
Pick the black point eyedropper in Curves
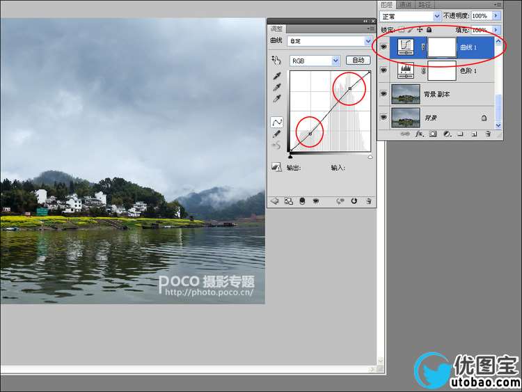coord(276,76)
